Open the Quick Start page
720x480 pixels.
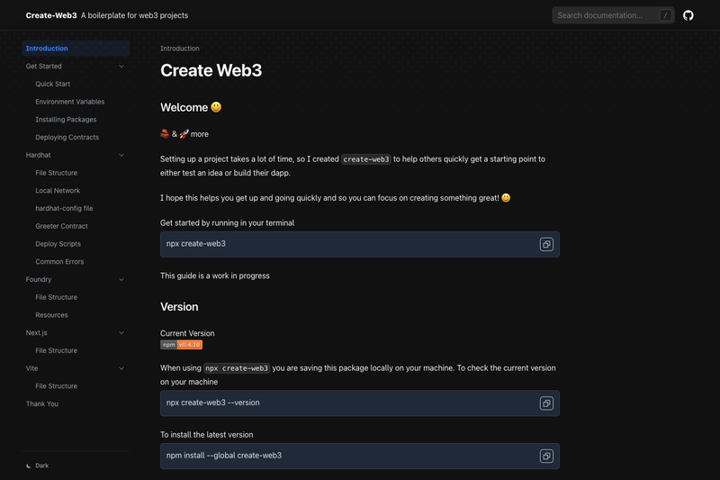(x=53, y=84)
